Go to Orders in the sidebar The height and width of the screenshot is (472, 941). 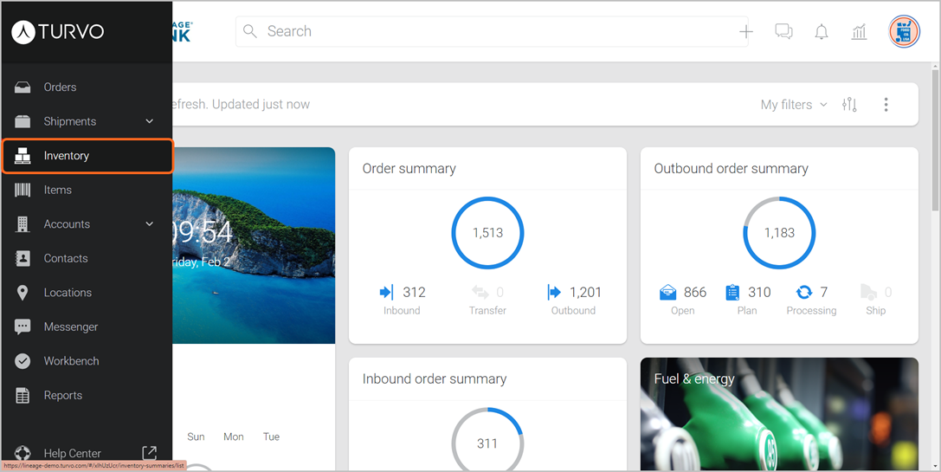pos(60,87)
